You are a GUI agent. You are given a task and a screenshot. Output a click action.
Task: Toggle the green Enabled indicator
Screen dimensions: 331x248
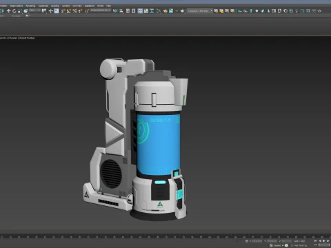point(283,245)
